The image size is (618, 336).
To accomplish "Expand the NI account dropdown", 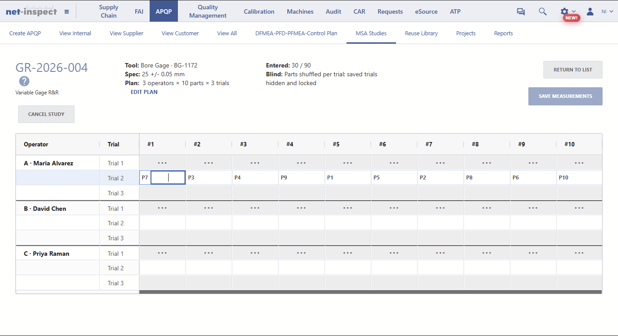I will 607,11.
